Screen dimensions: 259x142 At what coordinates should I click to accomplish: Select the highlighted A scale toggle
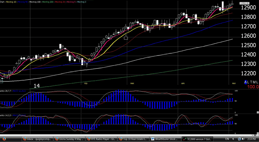click(x=246, y=82)
